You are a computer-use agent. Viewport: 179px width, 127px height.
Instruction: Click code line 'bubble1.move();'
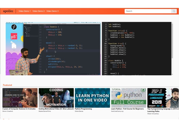[x=118, y=48]
